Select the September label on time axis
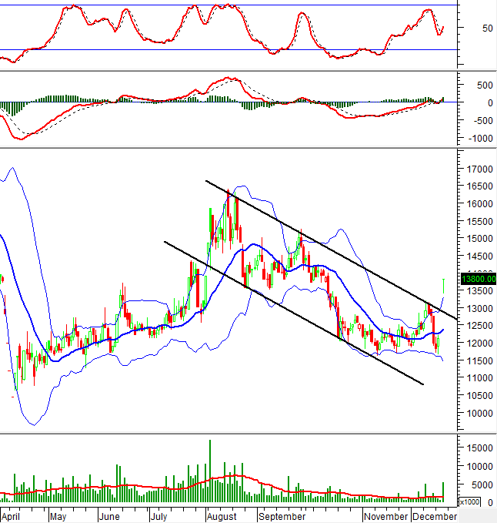 [281, 516]
